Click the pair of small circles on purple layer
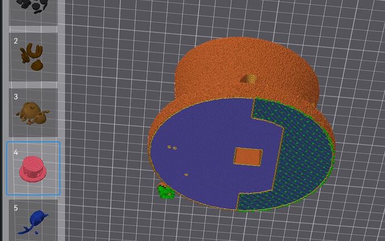The height and width of the screenshot is (241, 385). click(x=172, y=147)
